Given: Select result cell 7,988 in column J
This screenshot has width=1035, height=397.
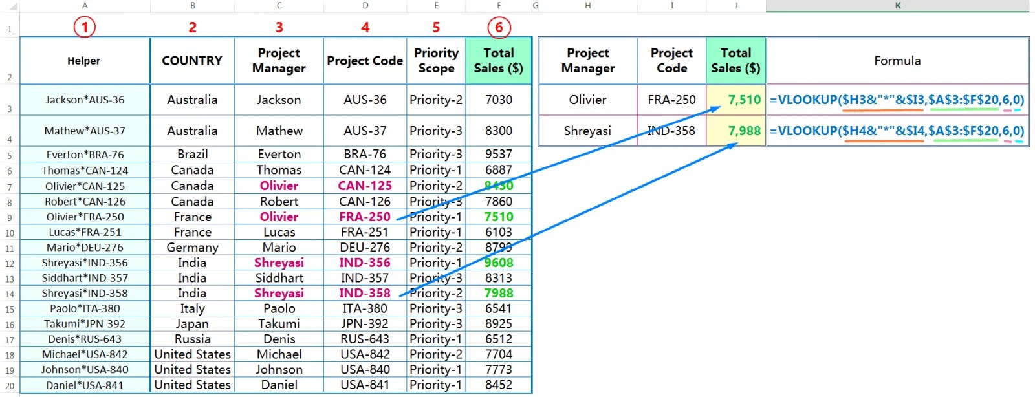Looking at the screenshot, I should click(736, 131).
